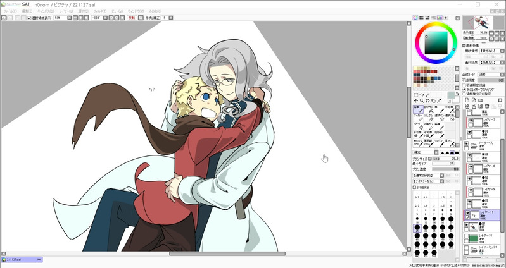This screenshot has height=268, width=506.
Task: Adjust the layer 不透明度 opacity slider
Action: [491, 80]
